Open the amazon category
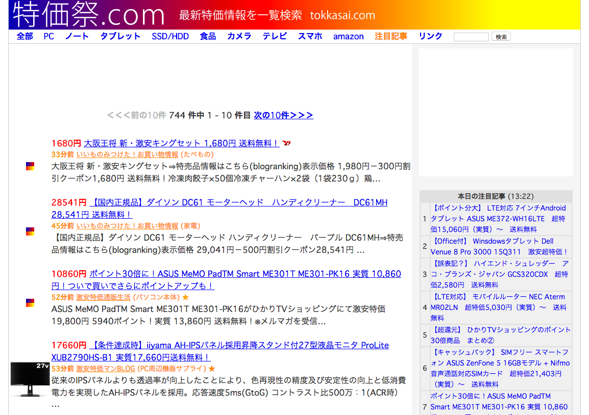 point(348,36)
